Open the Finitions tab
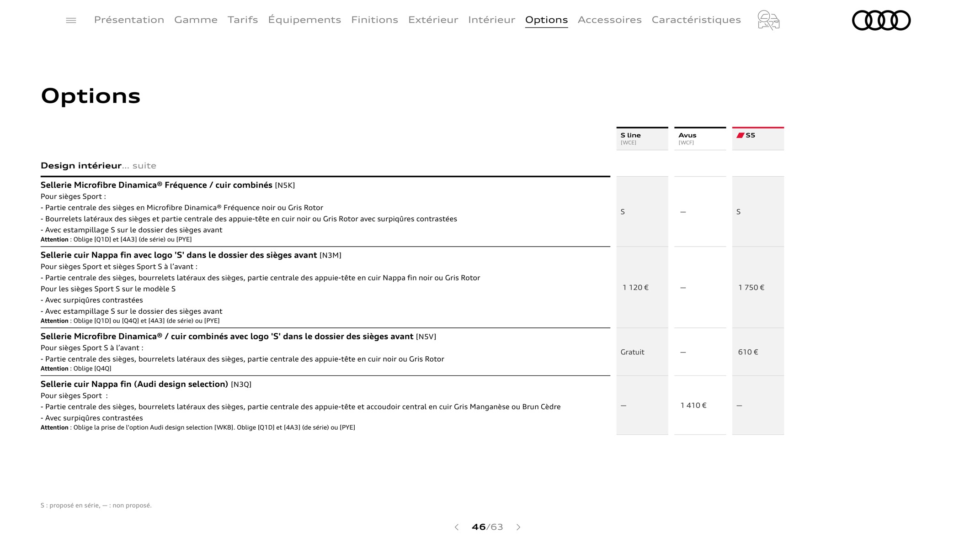 [x=374, y=20]
